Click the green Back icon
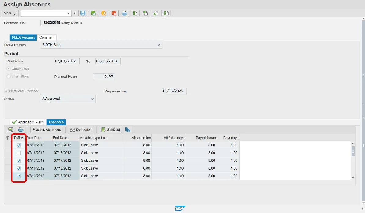The width and height of the screenshot is (365, 213). (x=93, y=13)
